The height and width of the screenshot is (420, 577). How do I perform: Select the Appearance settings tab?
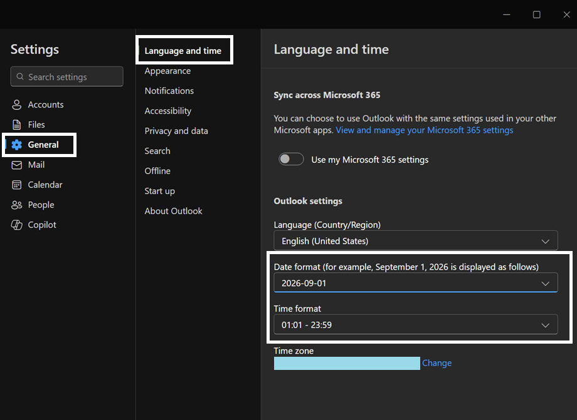pyautogui.click(x=167, y=71)
